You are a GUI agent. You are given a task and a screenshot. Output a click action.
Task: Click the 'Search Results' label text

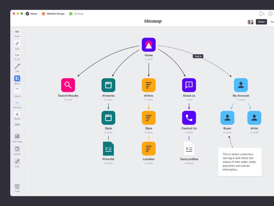coord(68,96)
